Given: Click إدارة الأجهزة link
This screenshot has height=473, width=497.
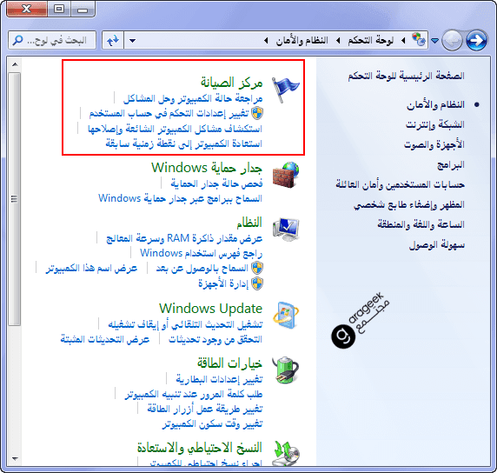Looking at the screenshot, I should coord(223,283).
